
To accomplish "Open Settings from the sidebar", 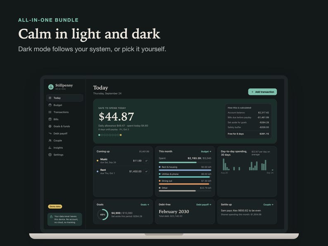I will click(64, 155).
